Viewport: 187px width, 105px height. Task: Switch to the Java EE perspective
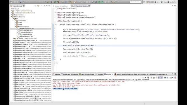(150, 2)
